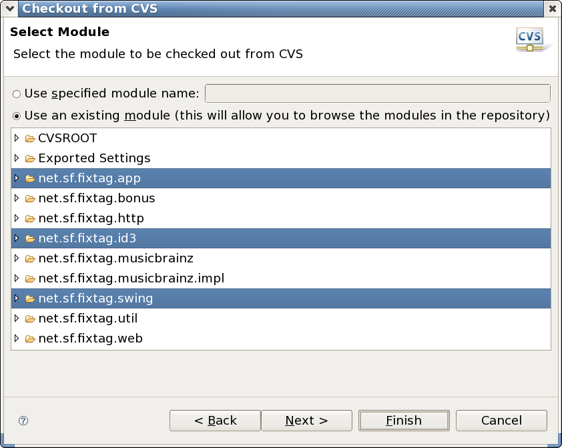
Task: Click the net.sf.fixtag.musicbrainz.impl folder icon
Action: click(30, 279)
